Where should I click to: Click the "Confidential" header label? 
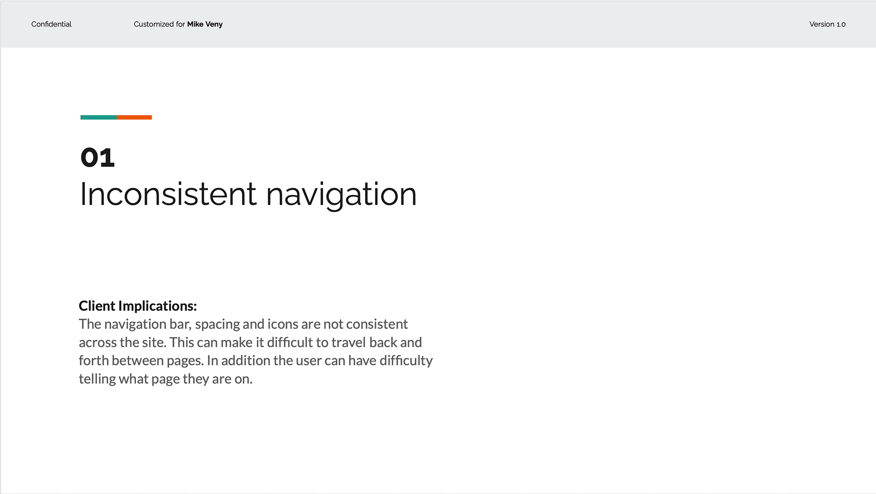click(51, 24)
